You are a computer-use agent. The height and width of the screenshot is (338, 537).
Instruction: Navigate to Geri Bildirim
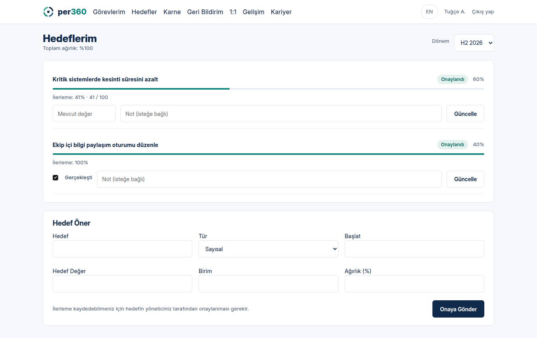click(x=205, y=12)
